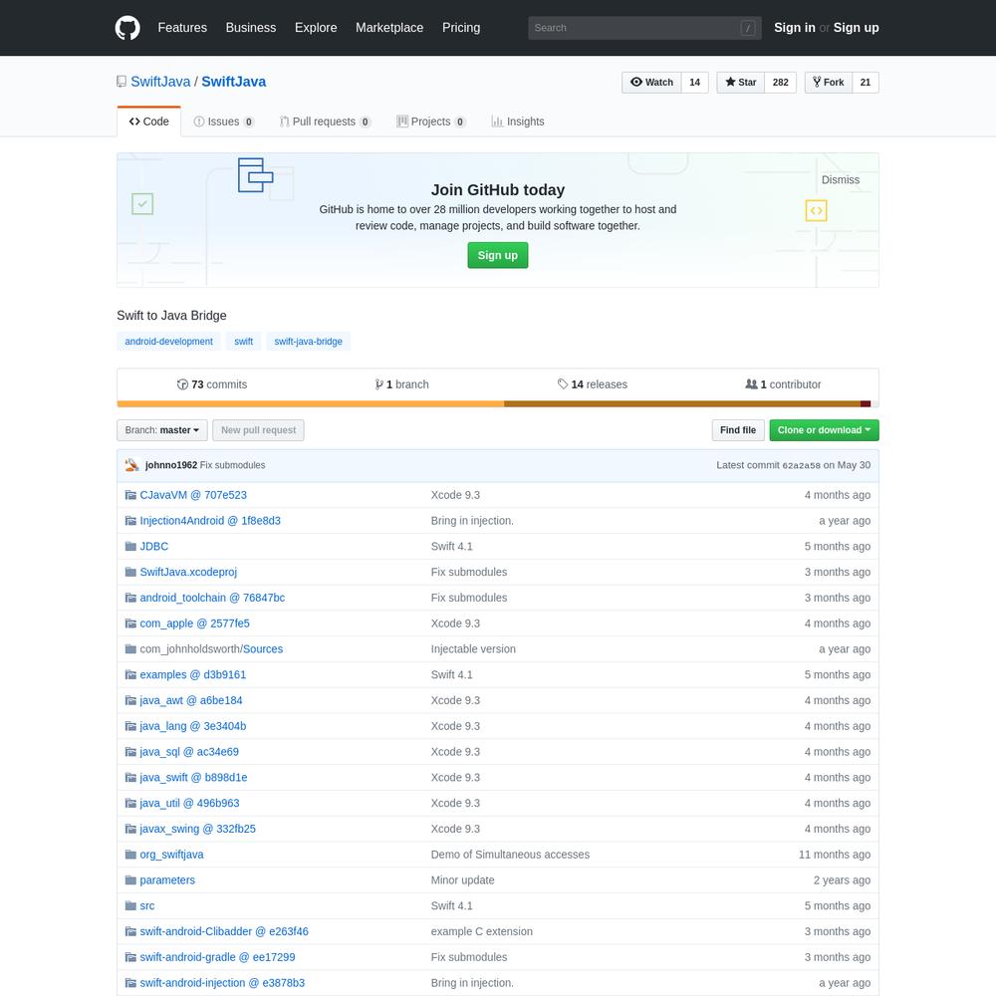
Task: Click the repository book icon beside SwiftJava
Action: [x=122, y=82]
